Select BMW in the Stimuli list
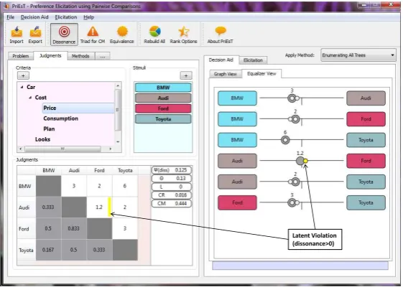The image size is (403, 290). coord(163,88)
